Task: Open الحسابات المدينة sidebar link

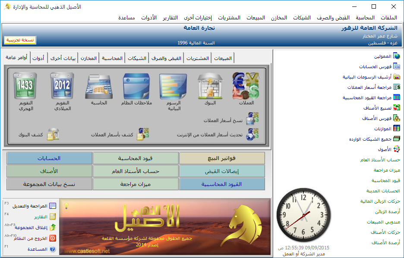Action: tap(383, 191)
